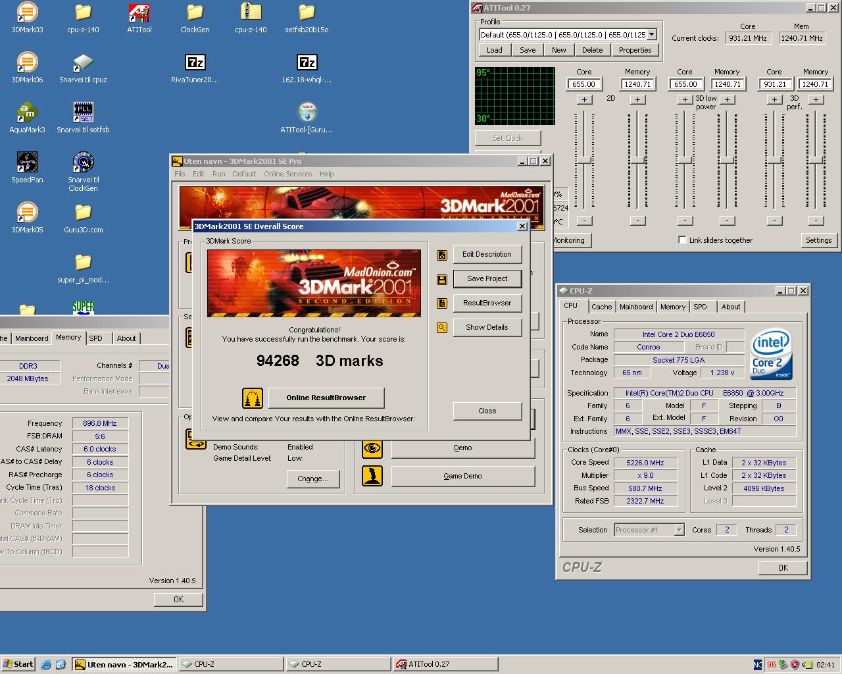Click the temperature 96 tray icon
Image resolution: width=842 pixels, height=674 pixels.
[x=771, y=665]
